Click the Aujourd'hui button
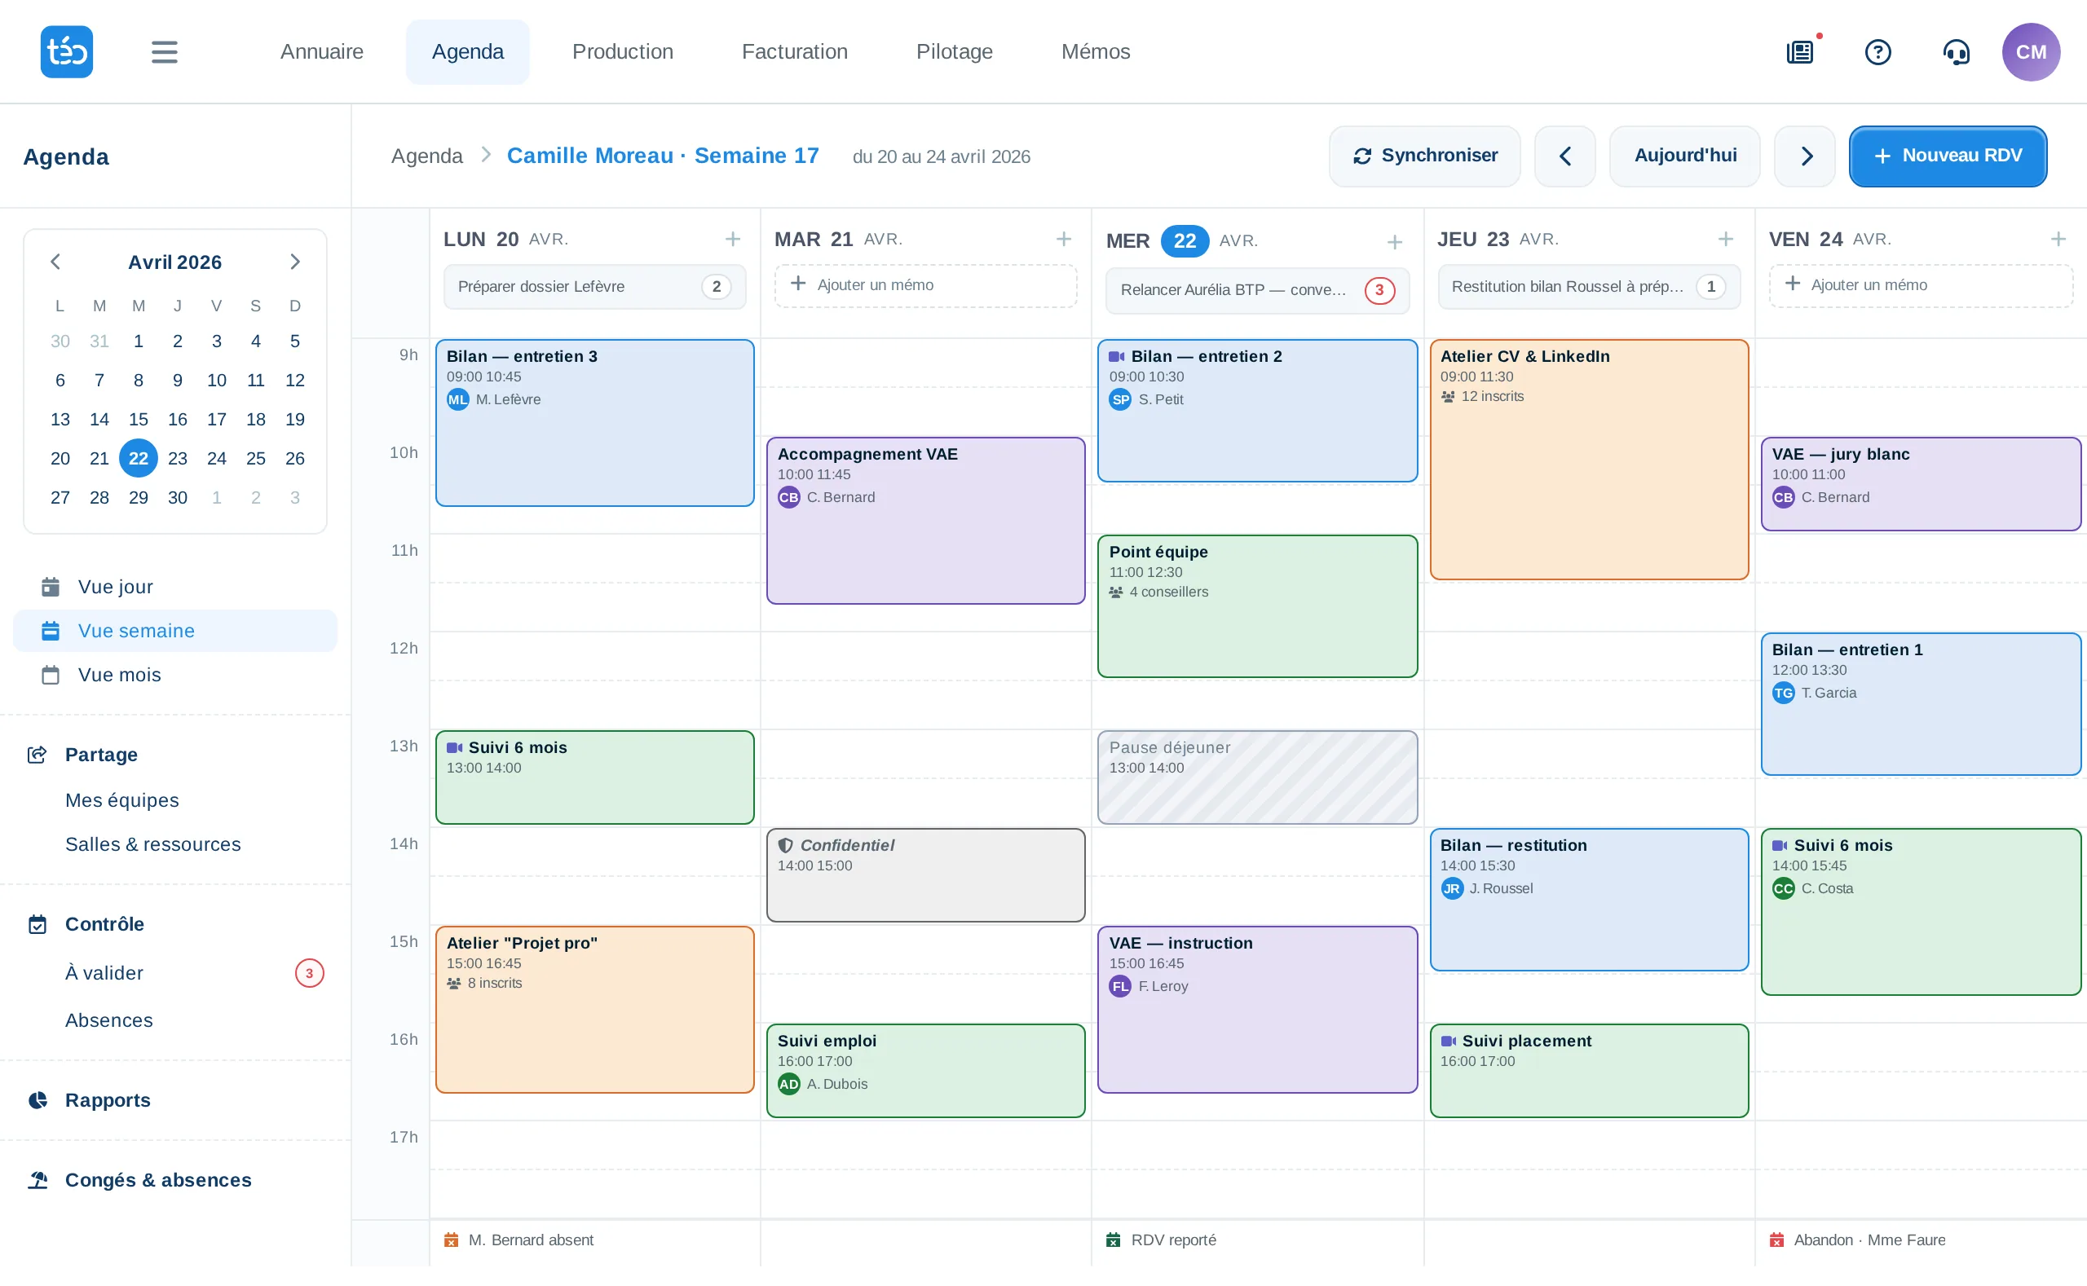Screen dimensions: 2087x1286 click(x=1684, y=156)
